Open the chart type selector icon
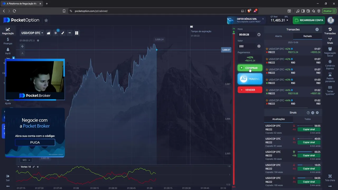Viewport: 338px width, 190px height. pos(49,33)
